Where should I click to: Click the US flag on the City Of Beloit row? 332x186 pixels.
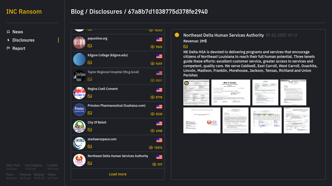click(x=159, y=123)
